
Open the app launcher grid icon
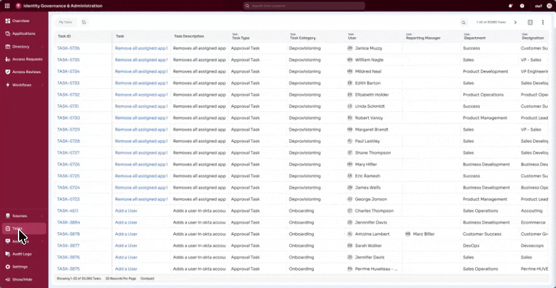pos(7,5)
